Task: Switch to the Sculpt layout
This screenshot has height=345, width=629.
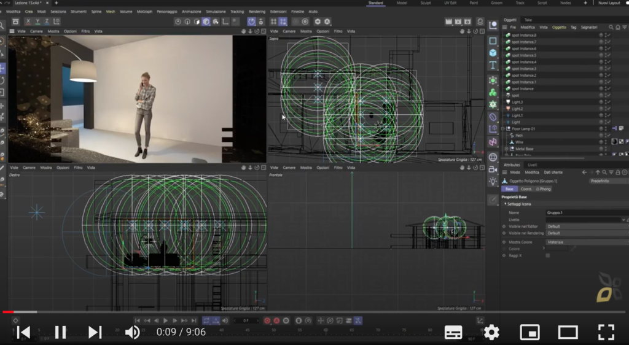Action: [x=426, y=3]
